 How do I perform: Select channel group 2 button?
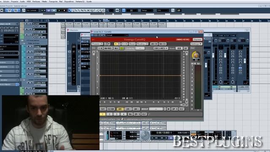click(109, 114)
